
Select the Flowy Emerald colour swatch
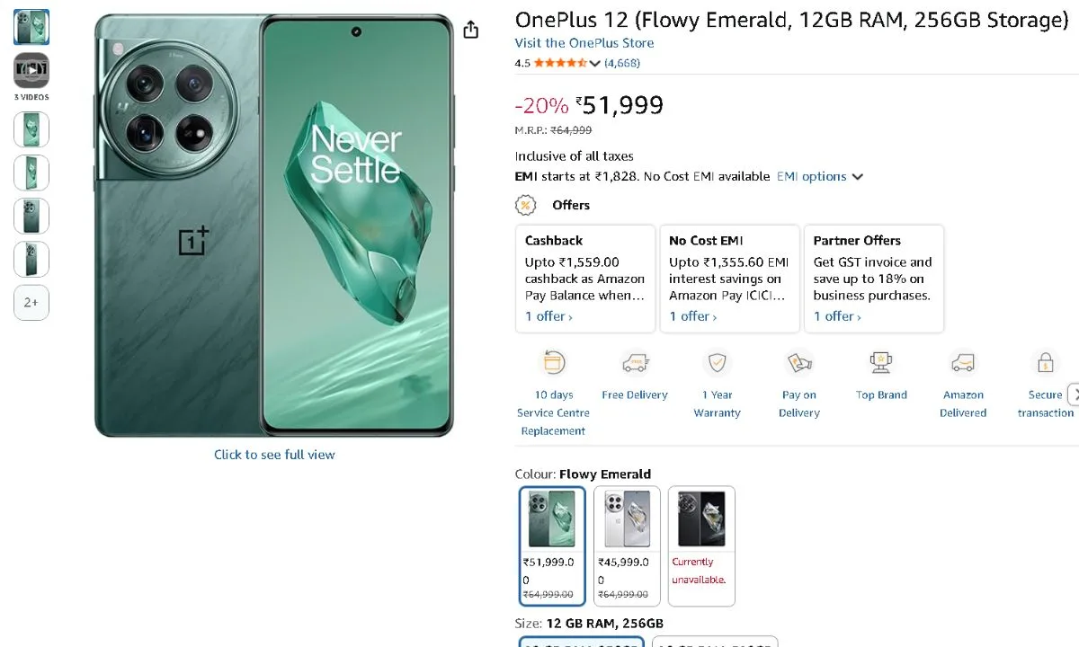pos(552,545)
